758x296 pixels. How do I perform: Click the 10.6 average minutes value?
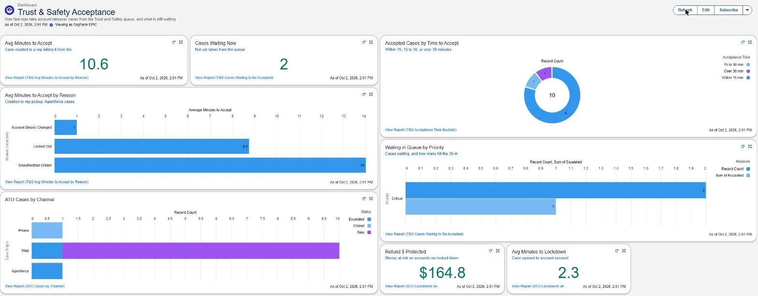pyautogui.click(x=94, y=64)
